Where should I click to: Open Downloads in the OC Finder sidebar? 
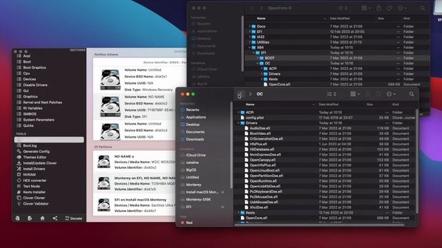coord(195,139)
